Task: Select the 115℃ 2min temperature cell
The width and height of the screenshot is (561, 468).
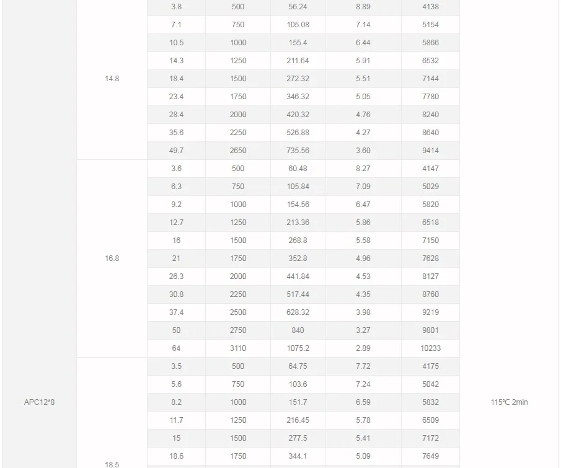Action: point(510,402)
